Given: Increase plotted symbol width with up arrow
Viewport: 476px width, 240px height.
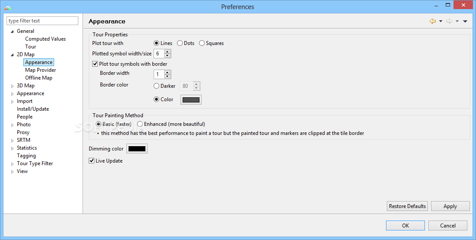Looking at the screenshot, I should coord(167,51).
